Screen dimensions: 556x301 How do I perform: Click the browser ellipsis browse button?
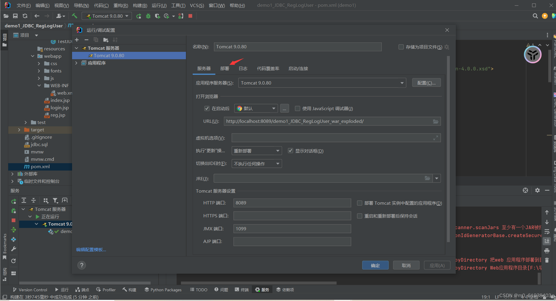coord(284,108)
